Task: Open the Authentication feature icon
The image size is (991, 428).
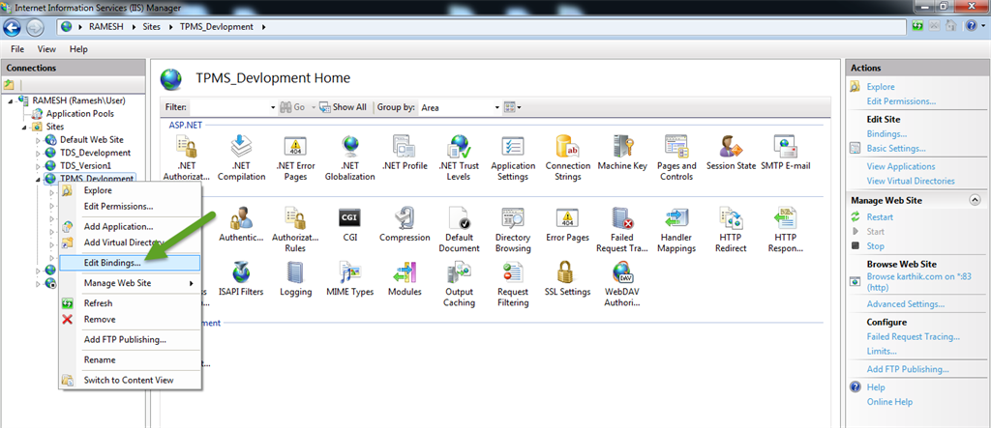Action: point(241,225)
